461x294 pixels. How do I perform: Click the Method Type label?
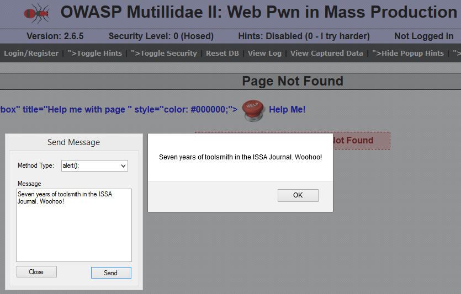tap(36, 165)
